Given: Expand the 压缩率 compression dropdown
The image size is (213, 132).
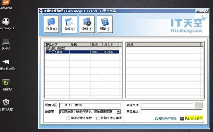Looking at the screenshot, I should tap(118, 112).
